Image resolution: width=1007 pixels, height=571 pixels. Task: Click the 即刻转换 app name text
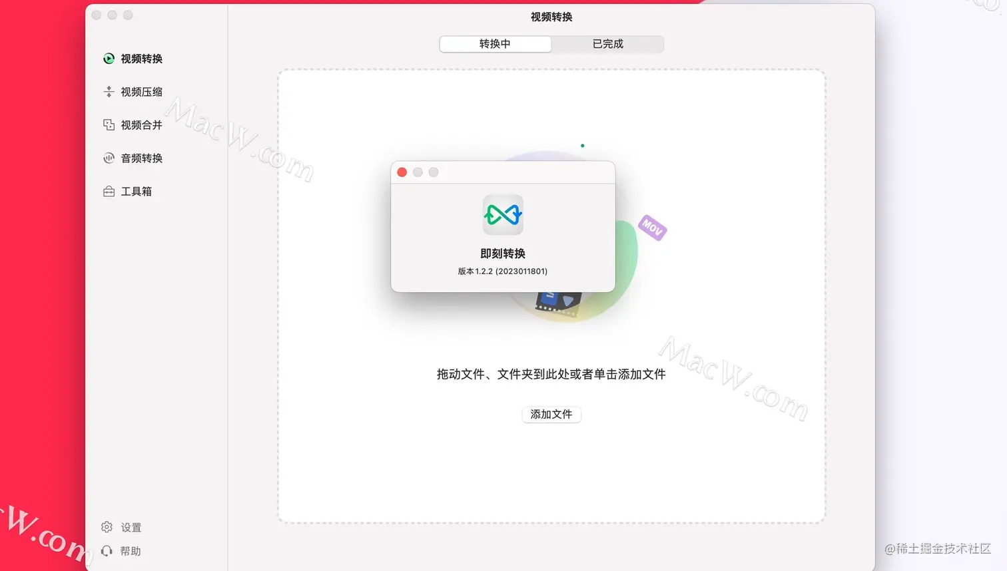coord(503,254)
